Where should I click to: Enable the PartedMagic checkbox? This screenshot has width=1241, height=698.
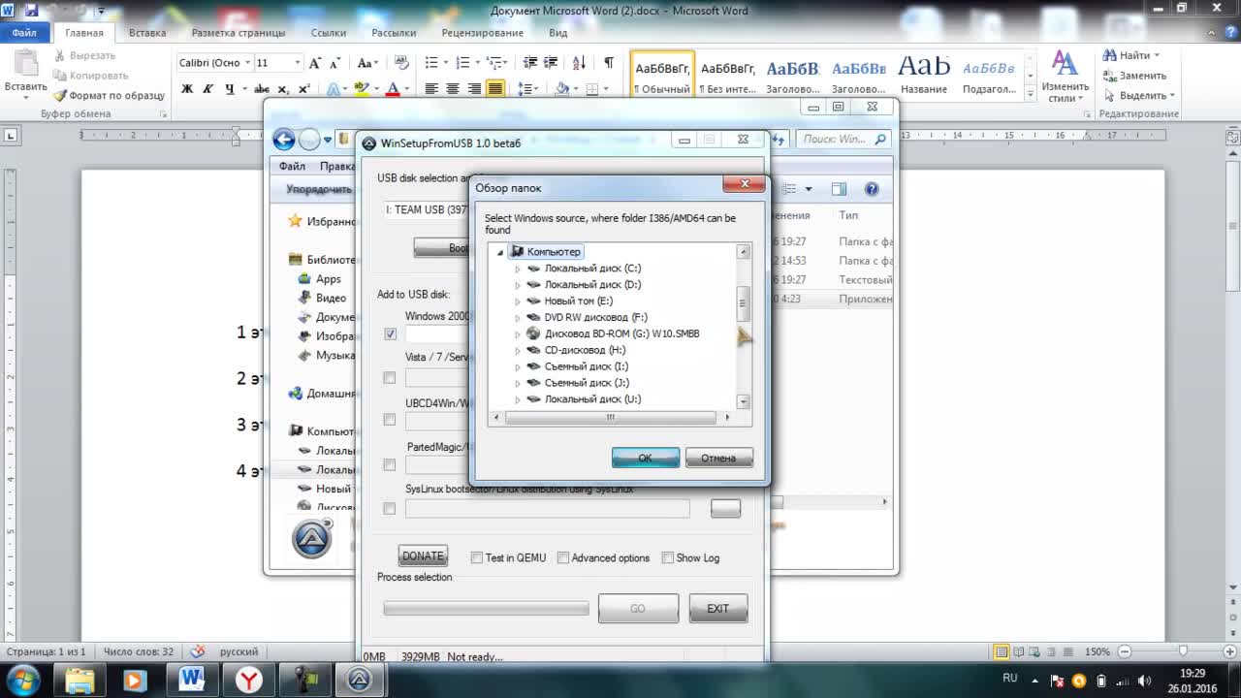tap(390, 464)
